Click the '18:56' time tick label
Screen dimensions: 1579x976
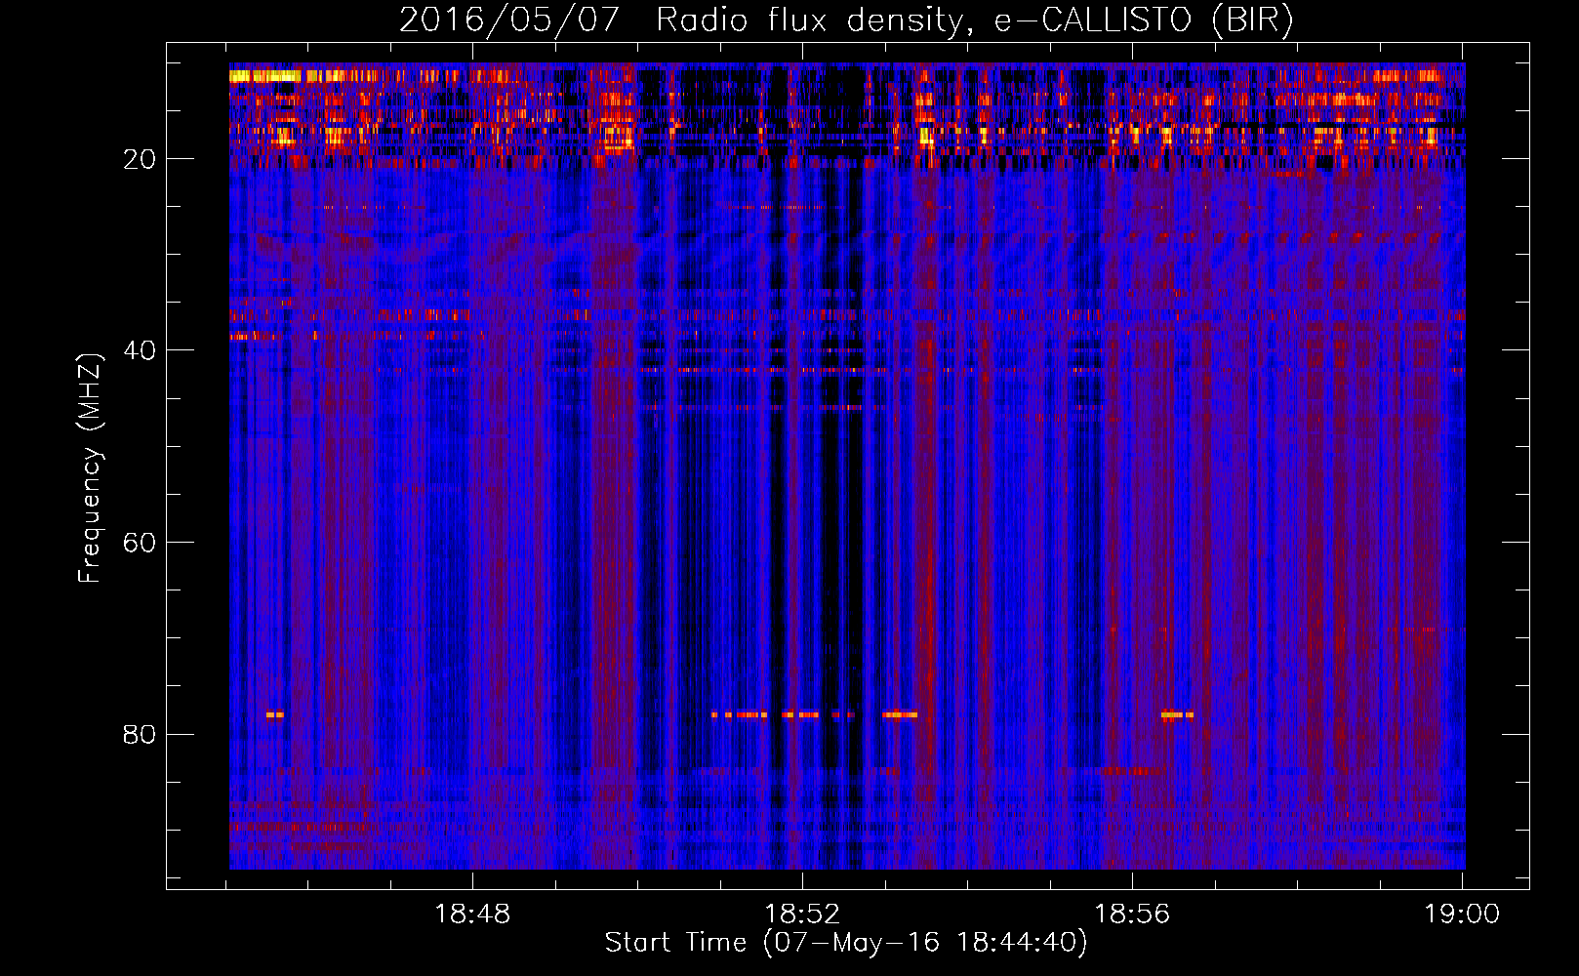(1132, 915)
